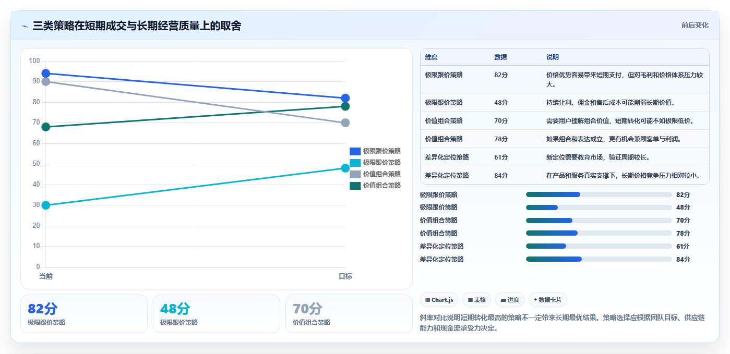Click the 70分 cell in the table
Screen dimensions: 730x354
(500, 121)
